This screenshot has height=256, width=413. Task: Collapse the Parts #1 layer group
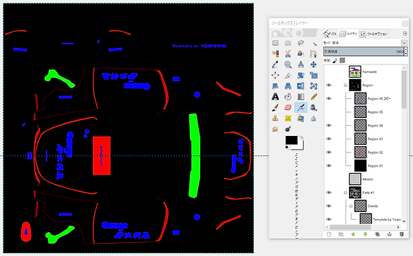(346, 192)
